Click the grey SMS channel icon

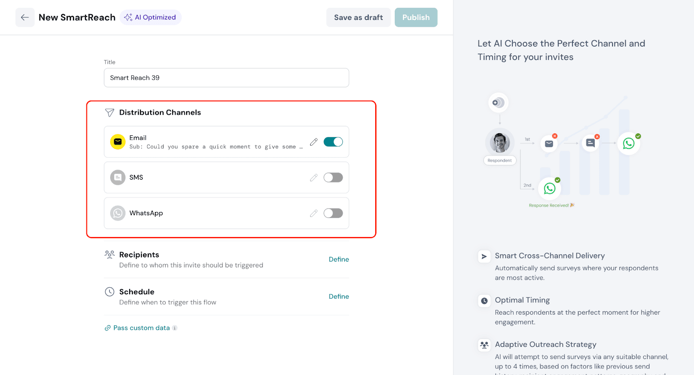coord(118,178)
